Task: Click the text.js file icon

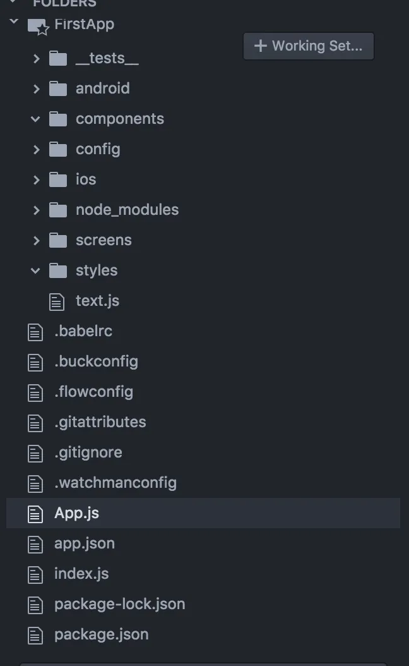Action: pyautogui.click(x=57, y=301)
